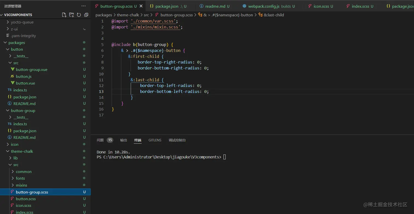Image resolution: width=414 pixels, height=214 pixels.
Task: Click the &:last-child breadcrumb item
Action: pos(274,15)
